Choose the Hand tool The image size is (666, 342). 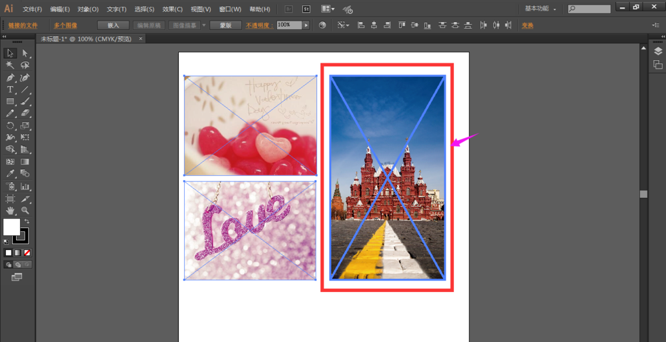10,211
